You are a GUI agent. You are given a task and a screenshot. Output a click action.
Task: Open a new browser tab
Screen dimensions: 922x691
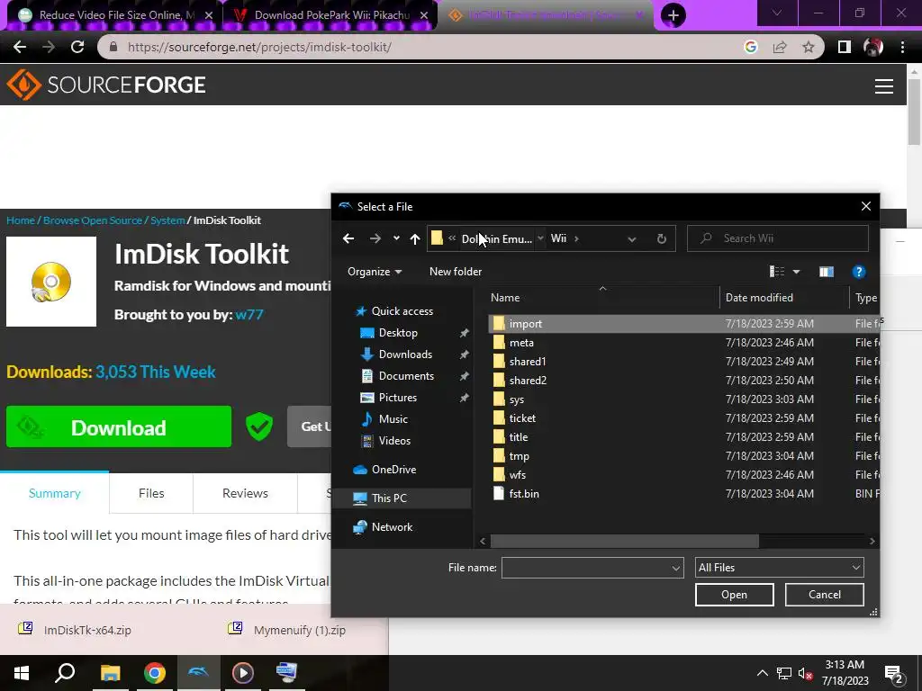pyautogui.click(x=673, y=15)
